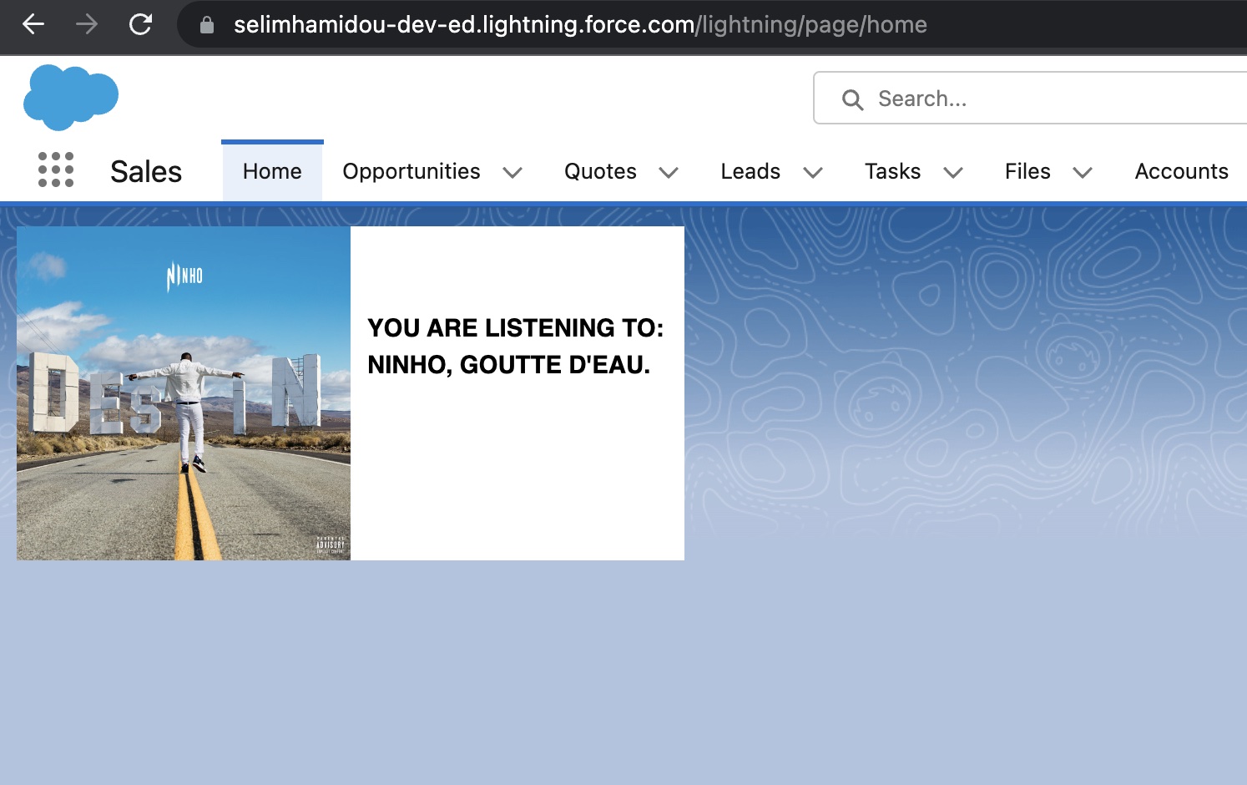Click the padlock site security icon

207,25
